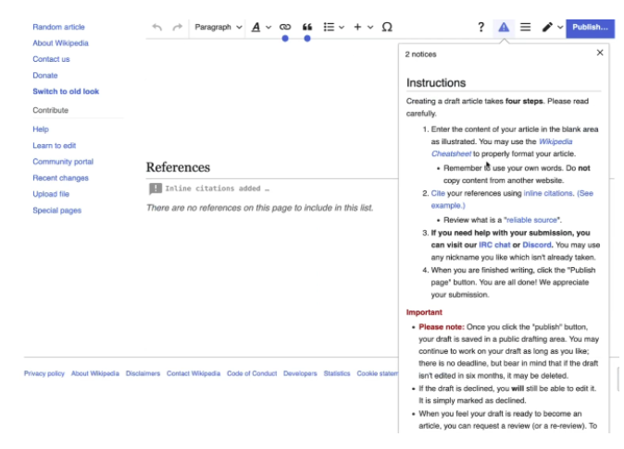Viewport: 624px width, 449px height.
Task: Click the Publish… button
Action: pos(590,28)
